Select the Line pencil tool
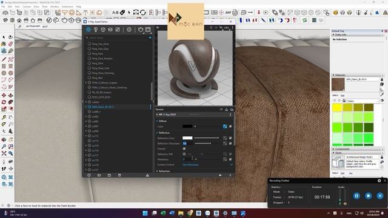This screenshot has height=218, width=388. click(x=4, y=59)
